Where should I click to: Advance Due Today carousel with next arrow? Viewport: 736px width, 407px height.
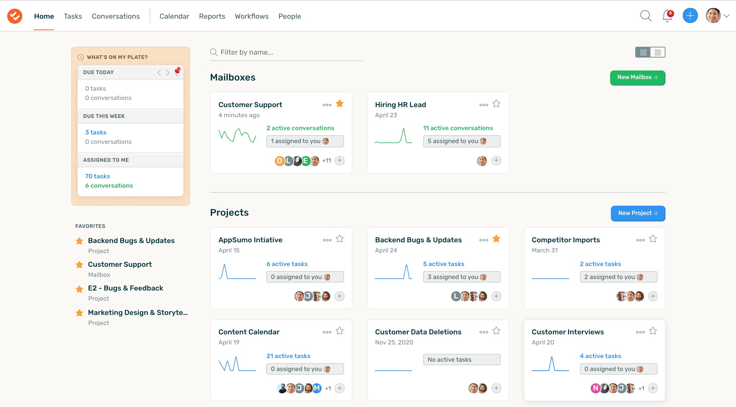168,72
